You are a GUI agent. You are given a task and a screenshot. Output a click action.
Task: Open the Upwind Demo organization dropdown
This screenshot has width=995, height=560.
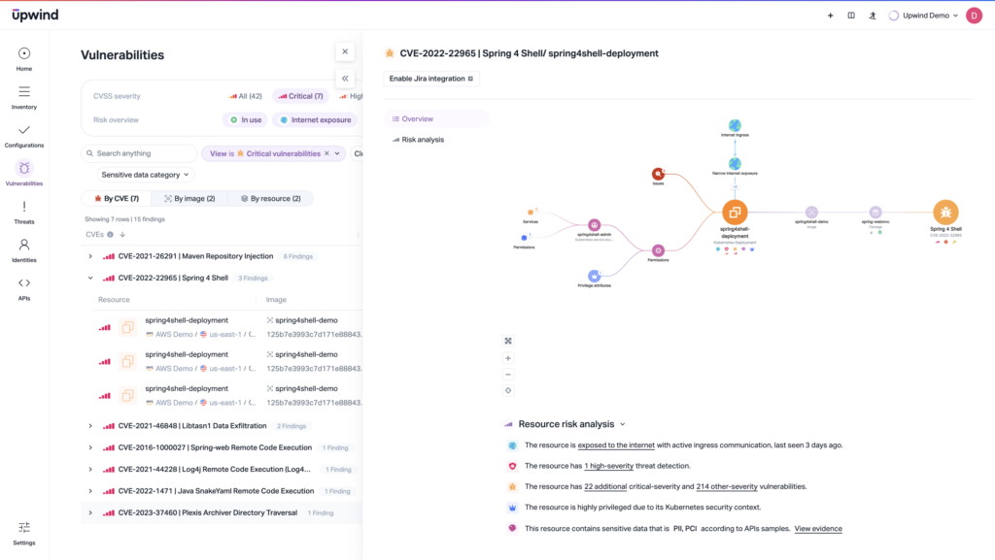924,16
